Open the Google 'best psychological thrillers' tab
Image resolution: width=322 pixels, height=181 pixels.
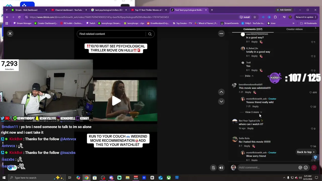tap(109, 10)
